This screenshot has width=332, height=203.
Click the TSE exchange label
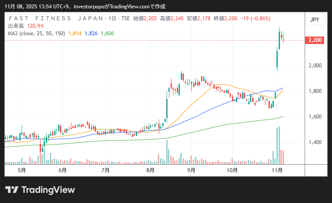click(126, 18)
